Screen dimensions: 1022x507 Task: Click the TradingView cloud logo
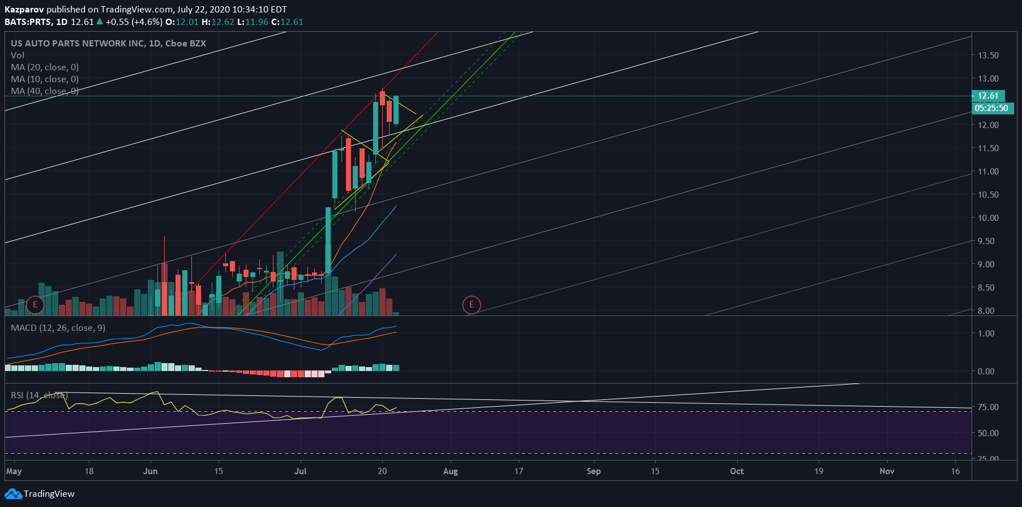coord(14,494)
